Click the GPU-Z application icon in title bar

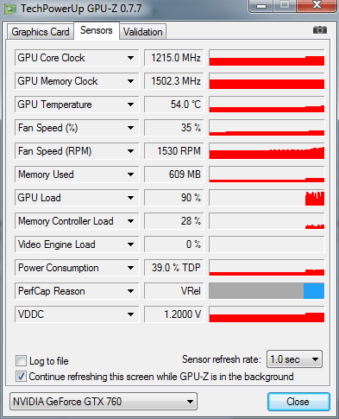(x=10, y=10)
